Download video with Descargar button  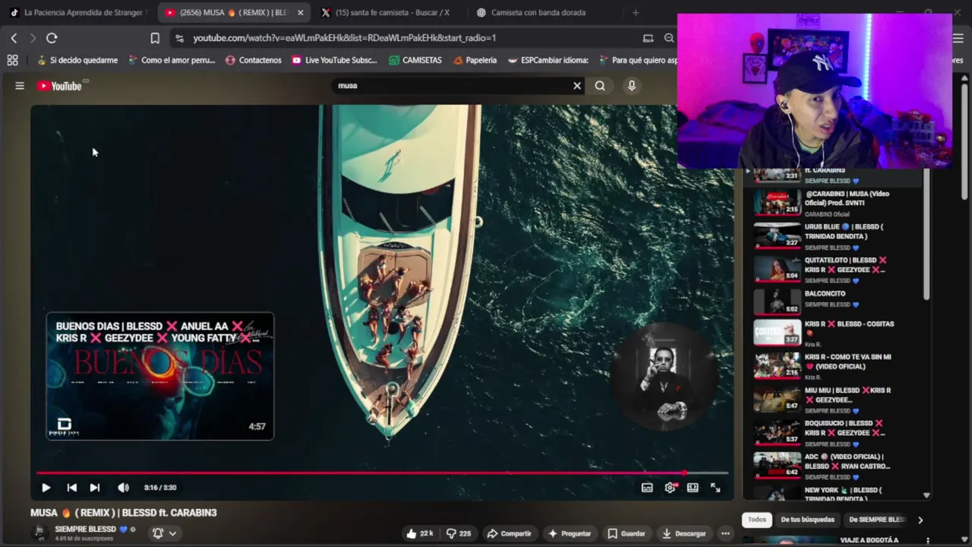[x=683, y=533]
